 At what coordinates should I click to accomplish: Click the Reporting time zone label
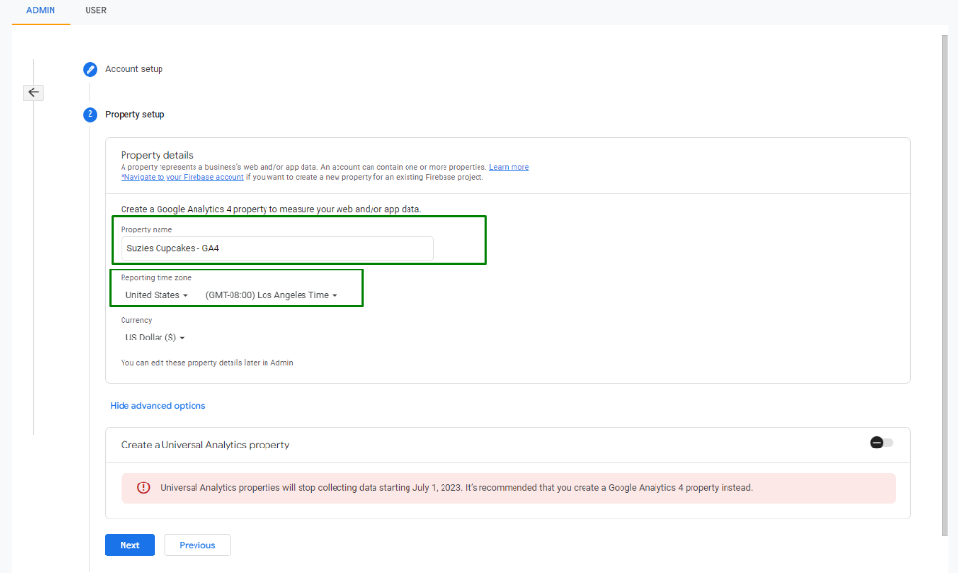point(156,278)
